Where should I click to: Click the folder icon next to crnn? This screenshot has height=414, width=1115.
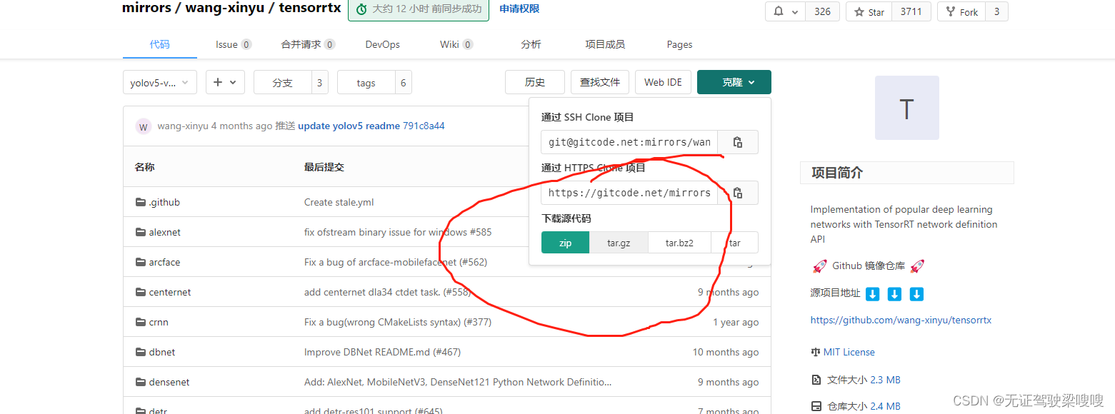click(140, 322)
